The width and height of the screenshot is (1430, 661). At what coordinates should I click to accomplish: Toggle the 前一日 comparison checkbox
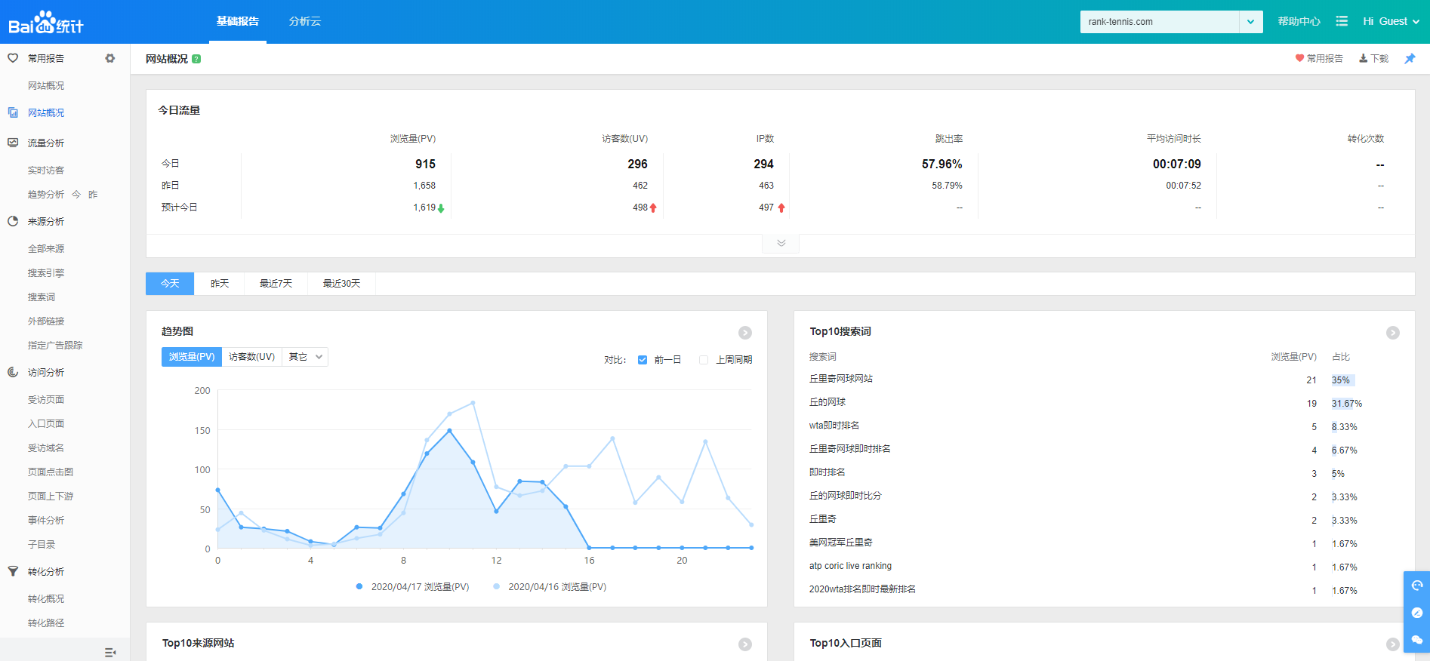643,360
